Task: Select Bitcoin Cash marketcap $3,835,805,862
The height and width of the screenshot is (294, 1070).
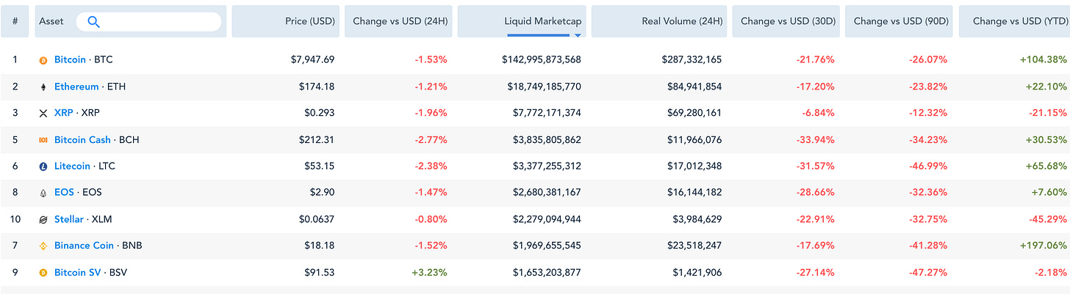Action: (547, 139)
